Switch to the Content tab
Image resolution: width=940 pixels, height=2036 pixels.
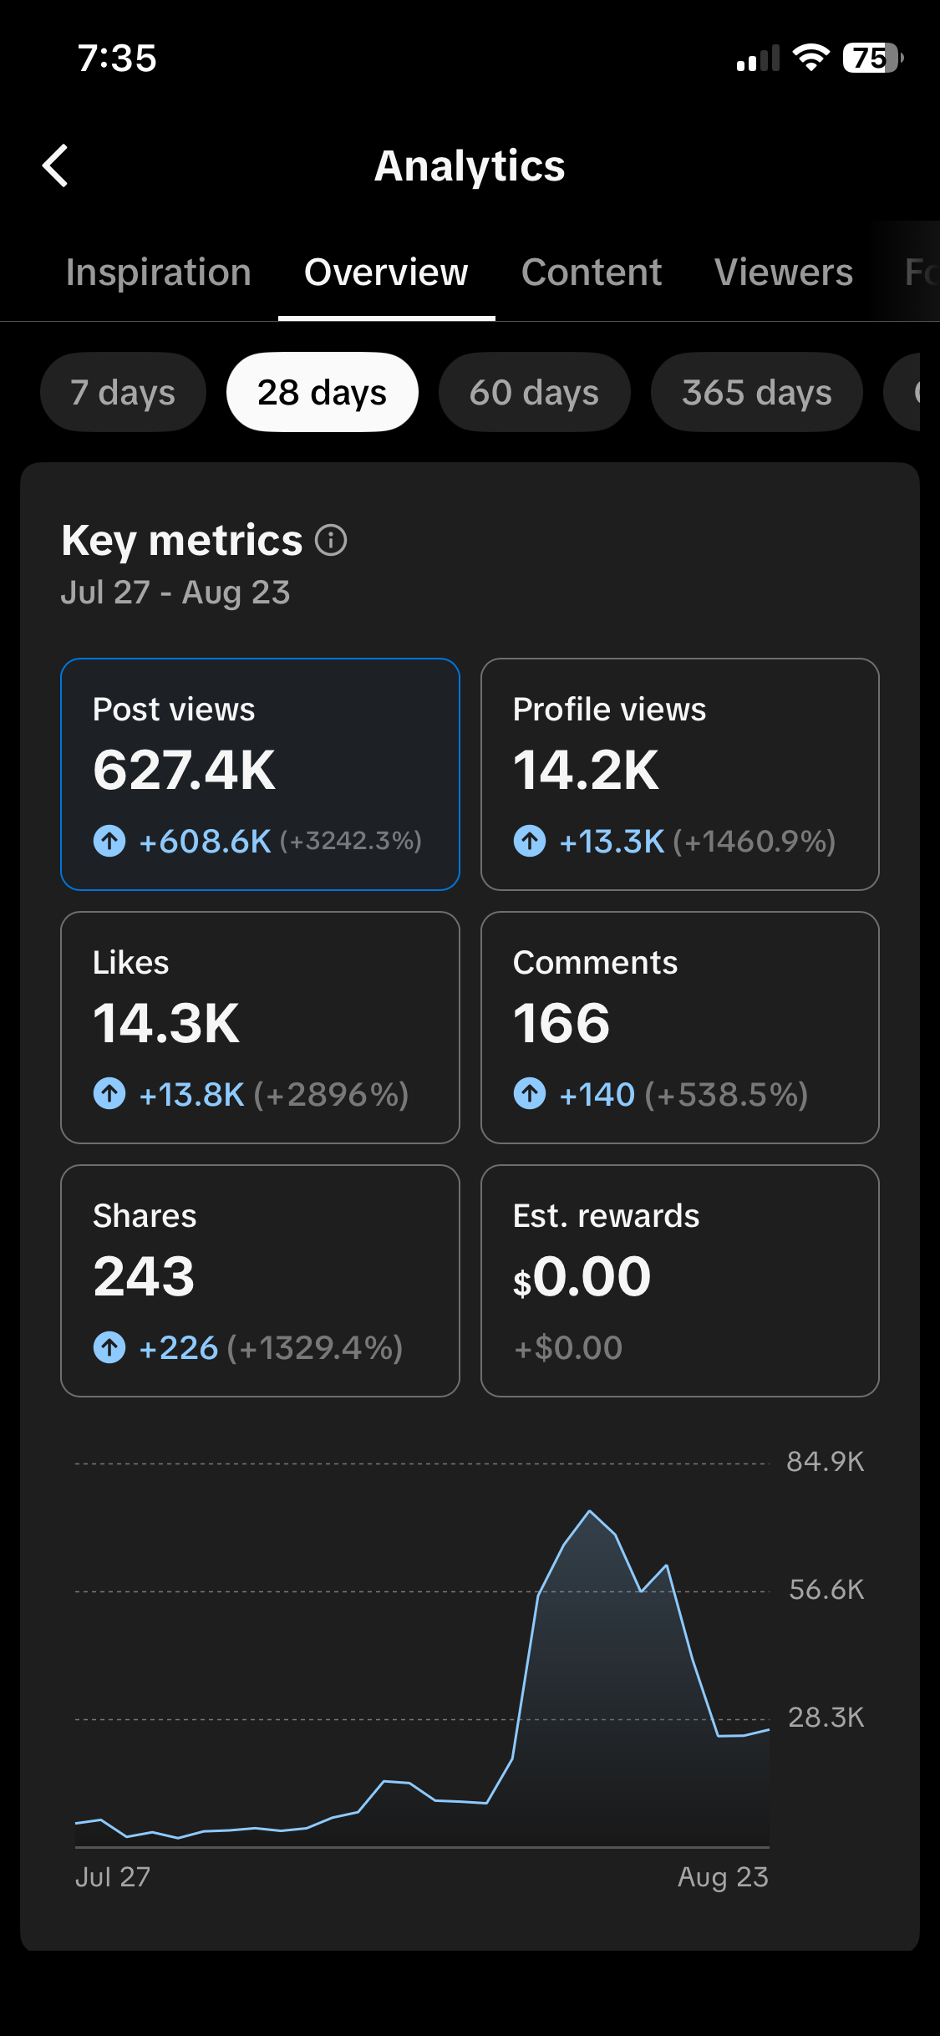592,272
